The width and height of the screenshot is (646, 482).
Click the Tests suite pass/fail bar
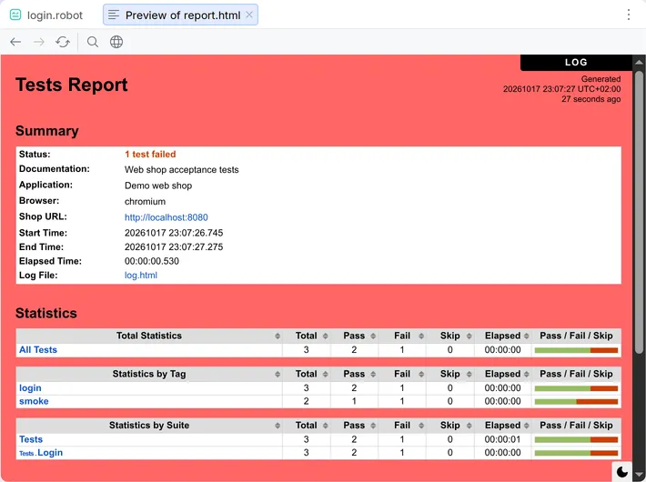pyautogui.click(x=576, y=439)
